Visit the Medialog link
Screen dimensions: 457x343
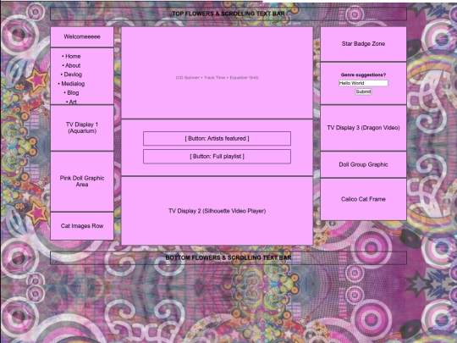coord(73,84)
